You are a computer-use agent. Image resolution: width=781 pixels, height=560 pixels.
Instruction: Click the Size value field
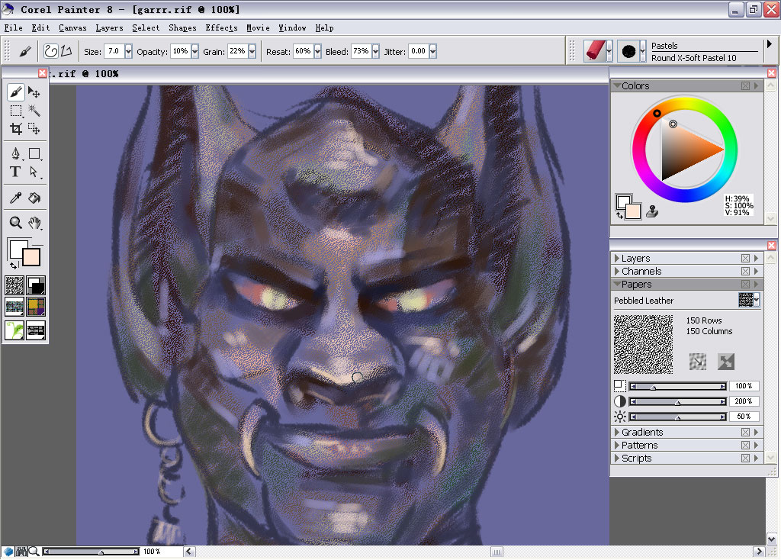click(x=114, y=51)
